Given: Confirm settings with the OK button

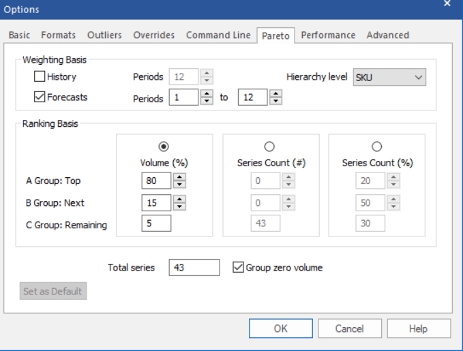Looking at the screenshot, I should click(x=280, y=329).
